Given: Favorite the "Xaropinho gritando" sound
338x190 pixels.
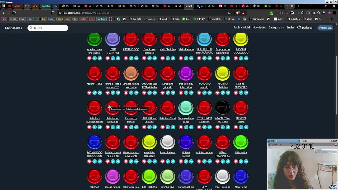Looking at the screenshot, I should [162, 93].
